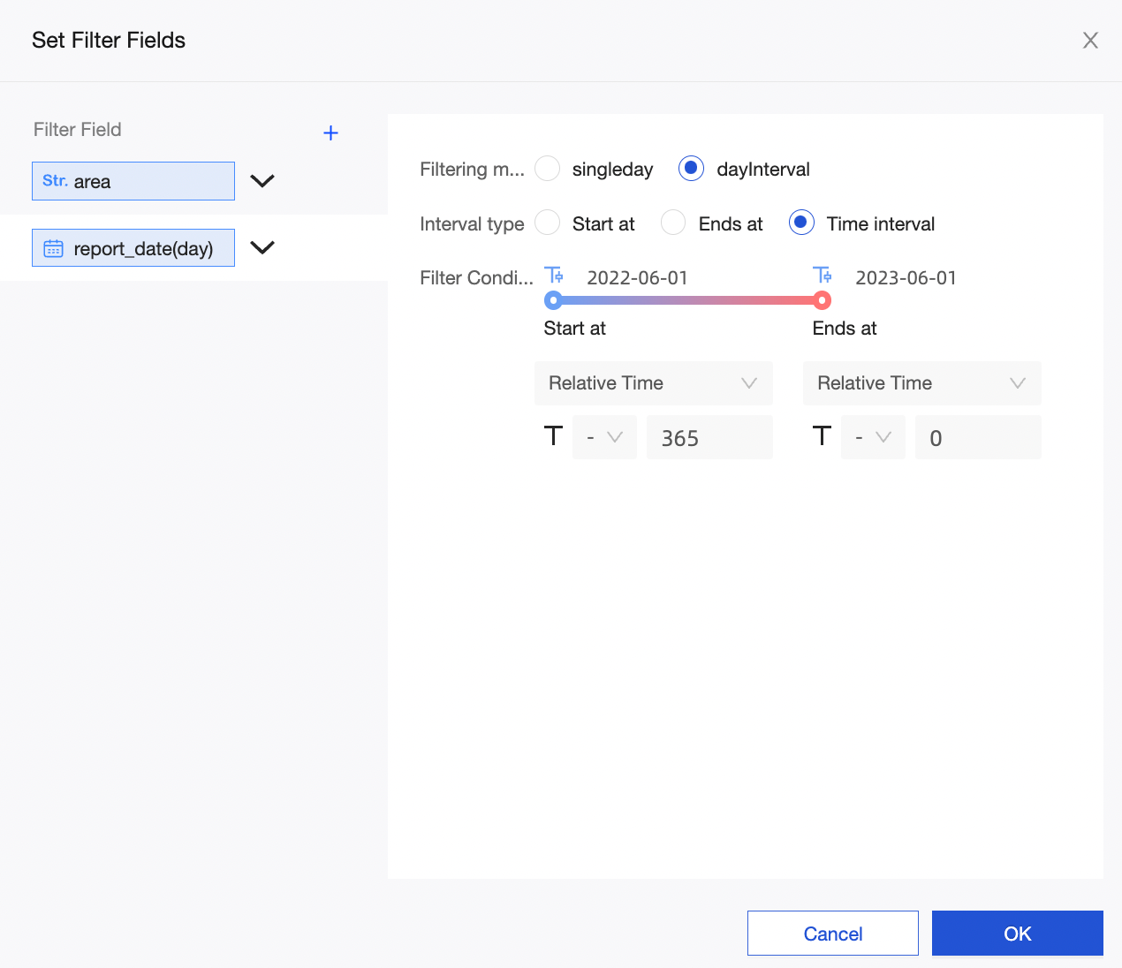This screenshot has width=1122, height=968.
Task: Click the OK button
Action: pos(1017,934)
